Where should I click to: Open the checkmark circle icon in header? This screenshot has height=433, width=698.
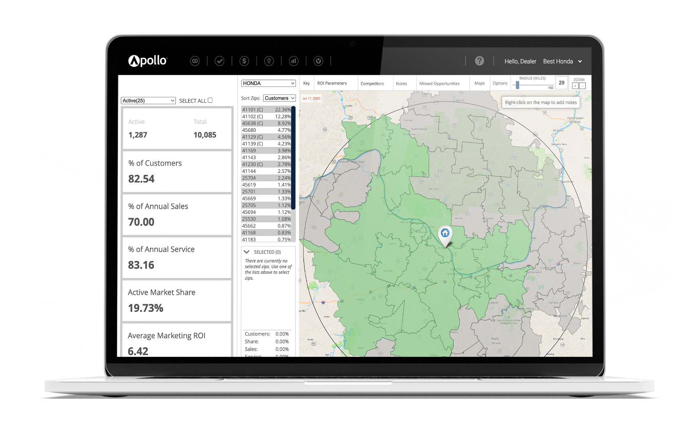[x=219, y=61]
